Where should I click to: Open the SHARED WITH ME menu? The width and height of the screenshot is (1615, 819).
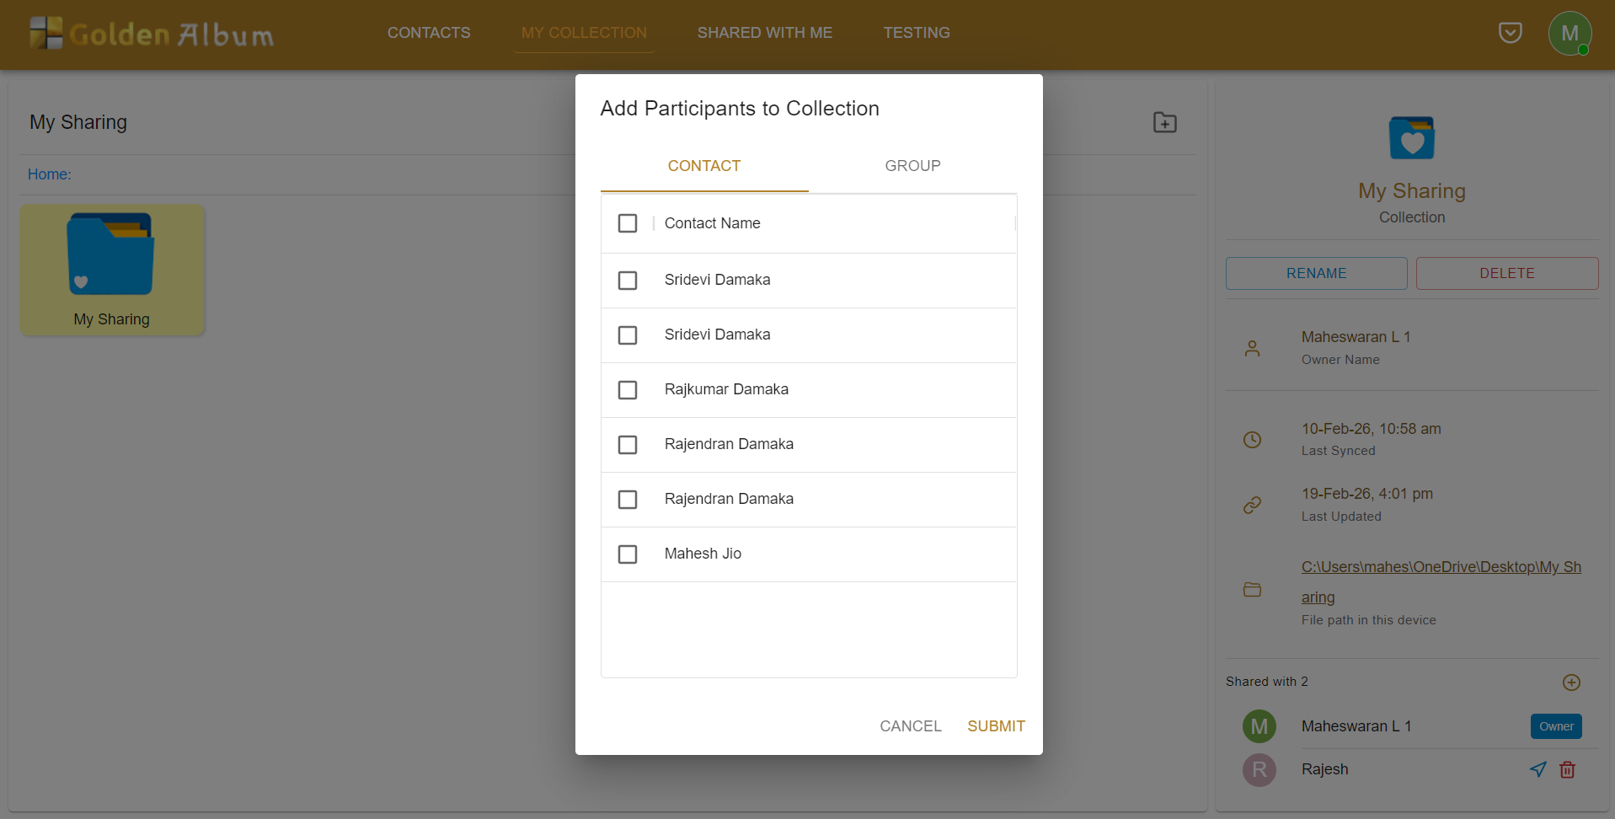pyautogui.click(x=764, y=33)
